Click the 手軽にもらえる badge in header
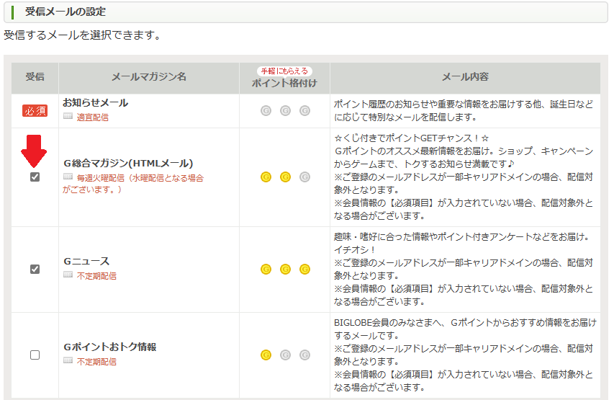The image size is (614, 400). [284, 71]
